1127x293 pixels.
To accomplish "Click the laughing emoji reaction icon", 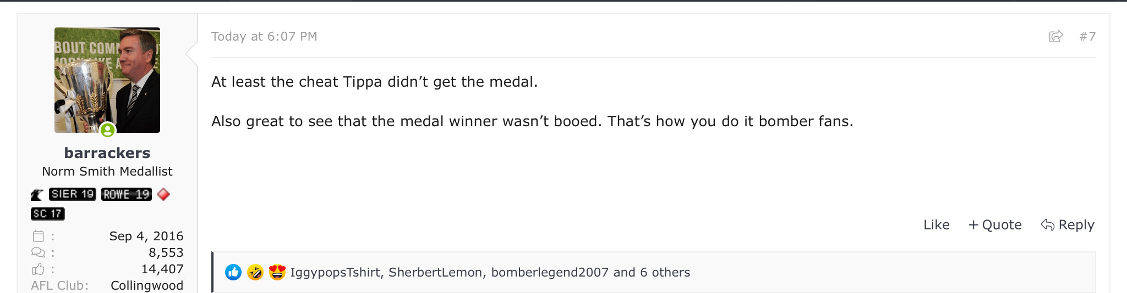I will [x=255, y=272].
